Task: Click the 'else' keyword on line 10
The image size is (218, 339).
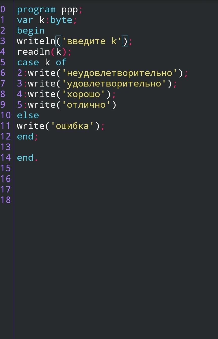Action: click(28, 115)
